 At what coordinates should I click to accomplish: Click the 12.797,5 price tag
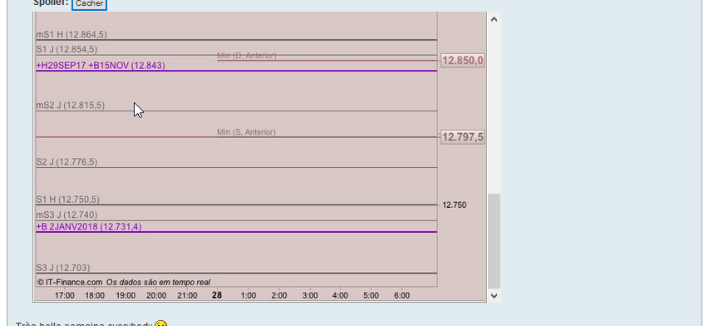coord(463,137)
